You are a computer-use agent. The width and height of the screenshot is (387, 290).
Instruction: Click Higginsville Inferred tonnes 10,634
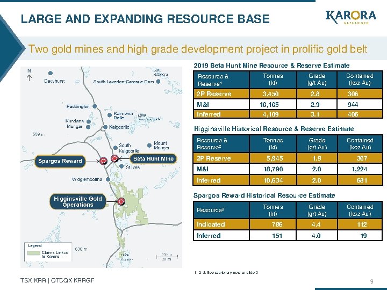tap(273, 180)
